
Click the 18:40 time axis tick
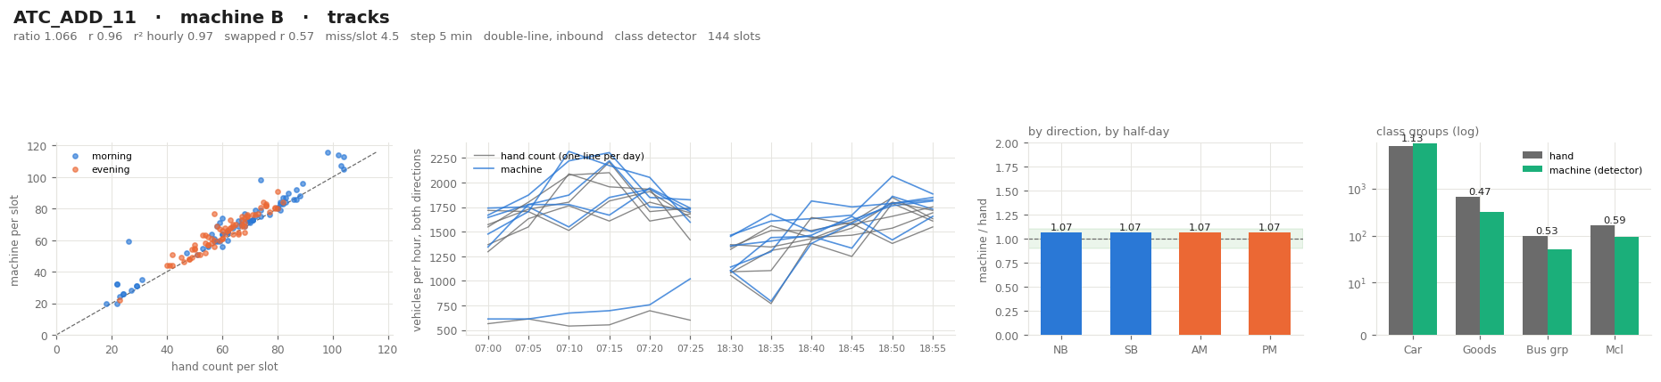(811, 348)
